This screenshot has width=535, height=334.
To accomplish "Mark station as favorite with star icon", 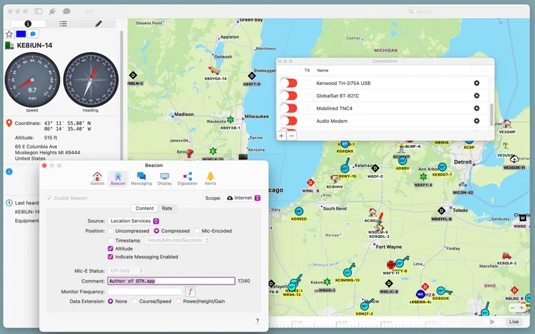I will [x=9, y=34].
